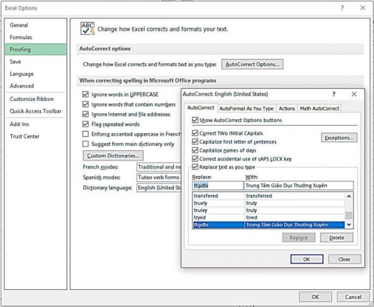Open the Math AutoCorrect tab
The width and height of the screenshot is (374, 307).
[x=319, y=108]
